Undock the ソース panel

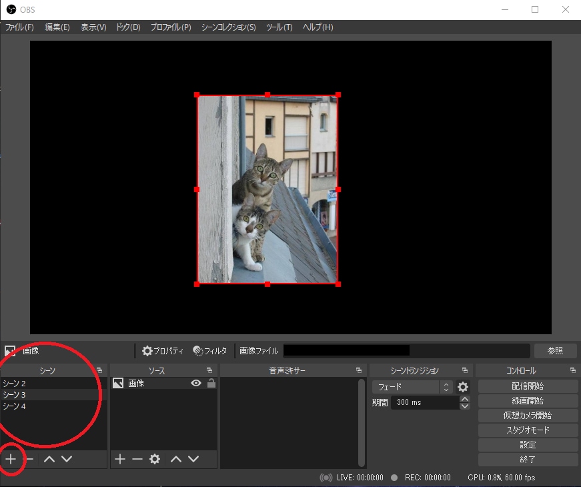[209, 370]
